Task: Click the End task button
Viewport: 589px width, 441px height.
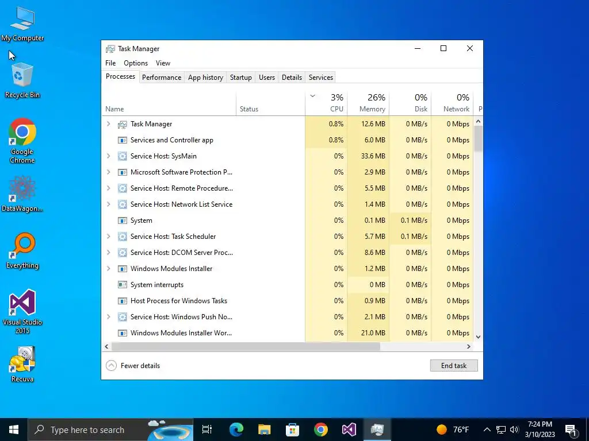Action: click(454, 366)
